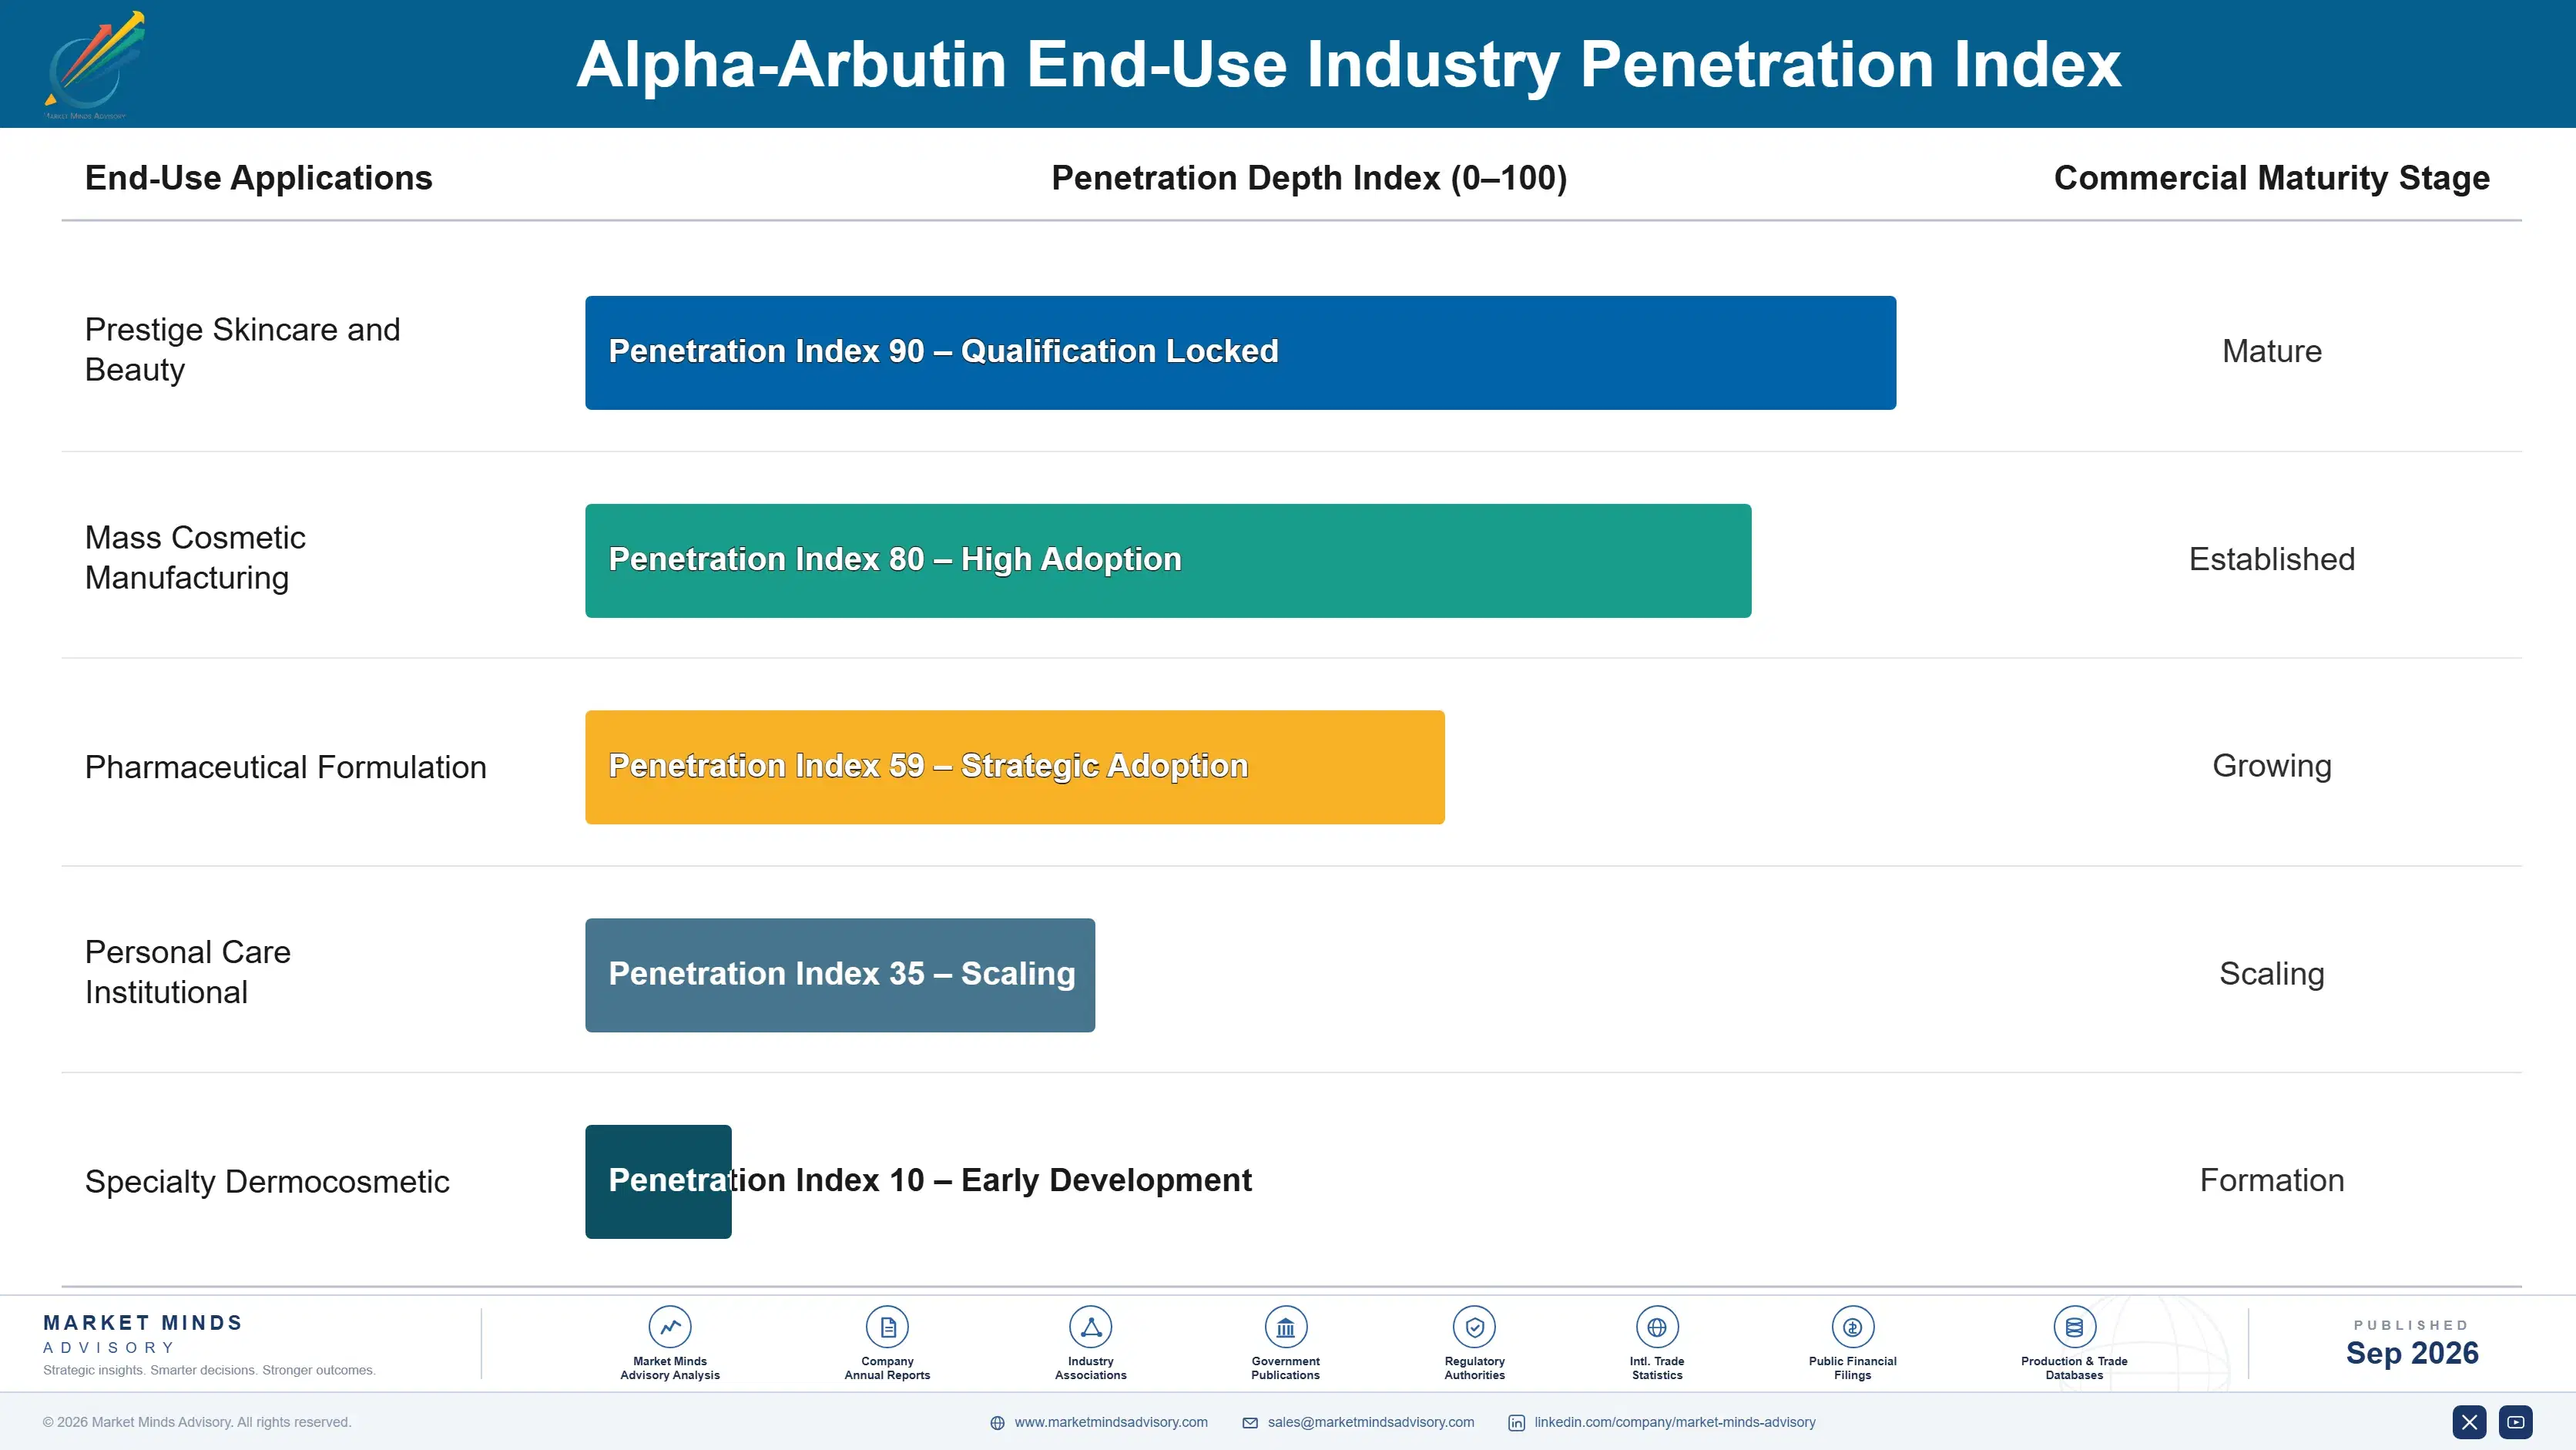Select the dark teal Penetration Index 10 bar
2576x1450 pixels.
pyautogui.click(x=658, y=1182)
